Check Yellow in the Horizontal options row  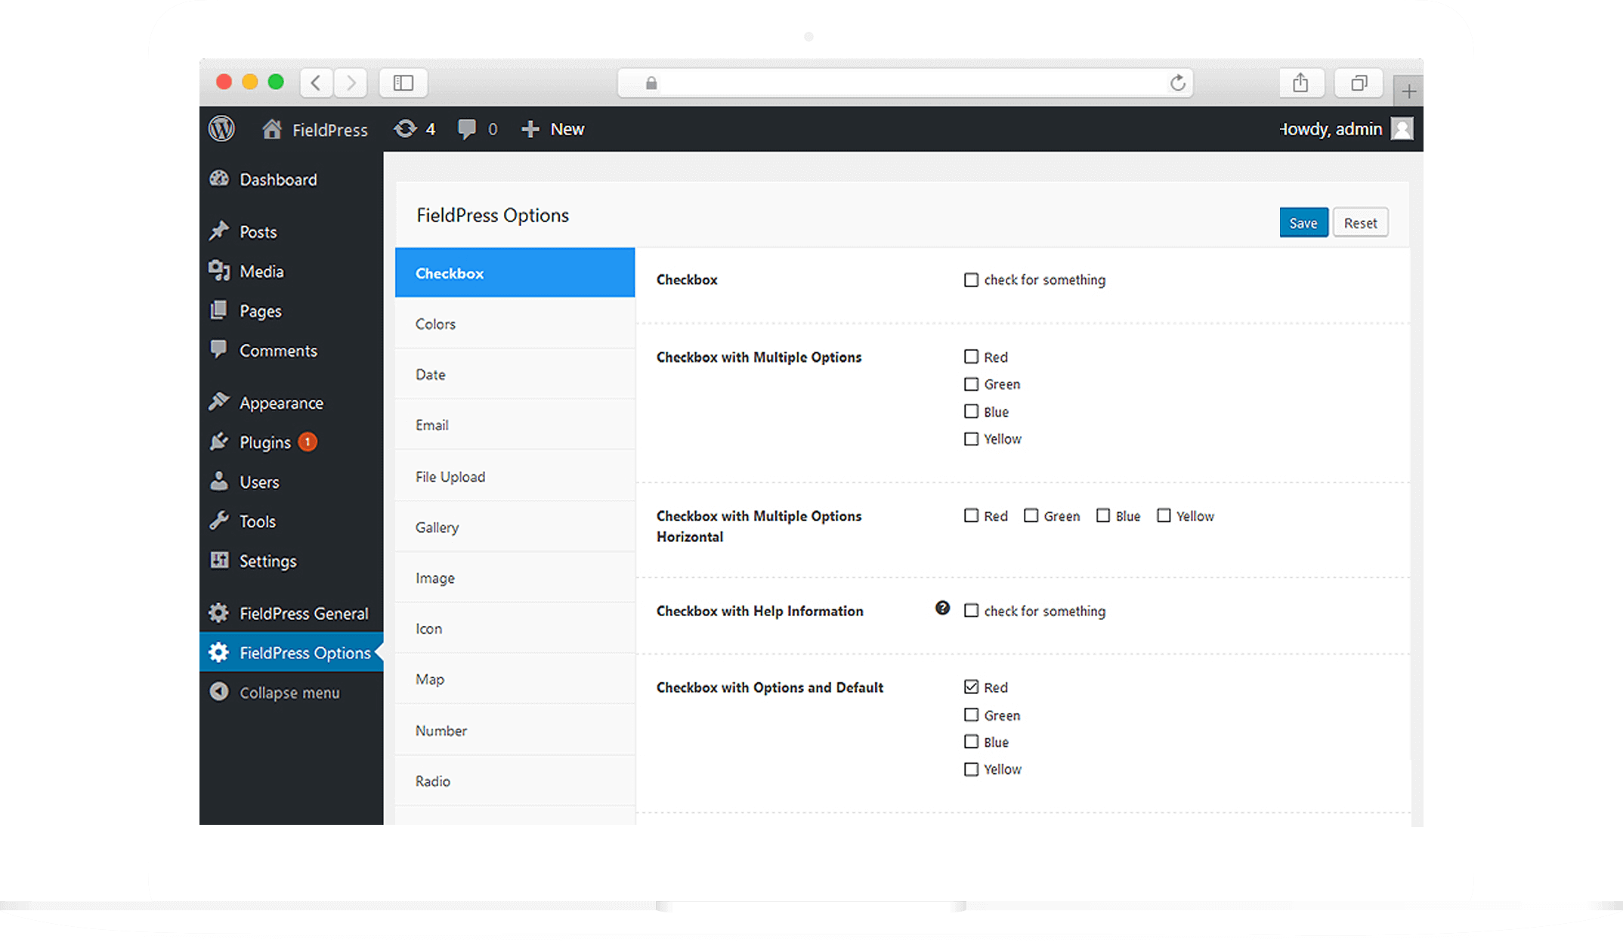point(1164,516)
